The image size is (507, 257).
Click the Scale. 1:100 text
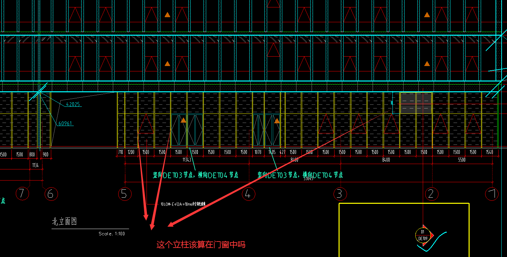coord(112,233)
